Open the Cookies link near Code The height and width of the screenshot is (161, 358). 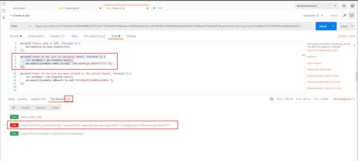(x=342, y=36)
